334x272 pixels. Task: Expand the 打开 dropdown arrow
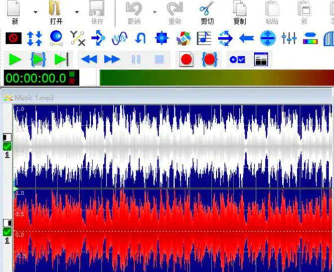[77, 12]
